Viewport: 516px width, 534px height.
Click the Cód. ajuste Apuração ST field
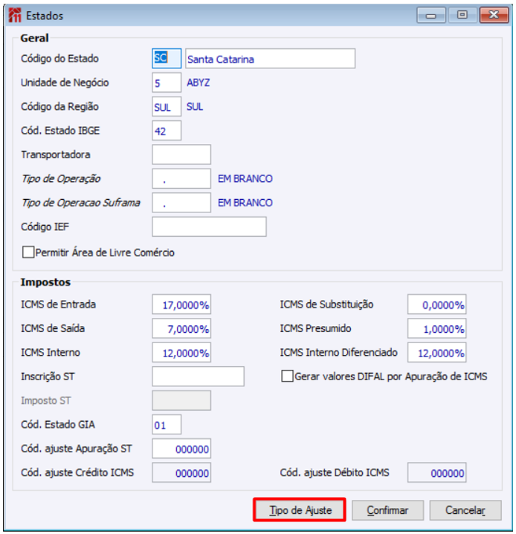pyautogui.click(x=181, y=449)
